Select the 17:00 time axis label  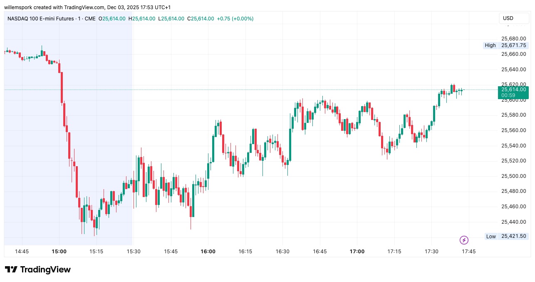(357, 252)
